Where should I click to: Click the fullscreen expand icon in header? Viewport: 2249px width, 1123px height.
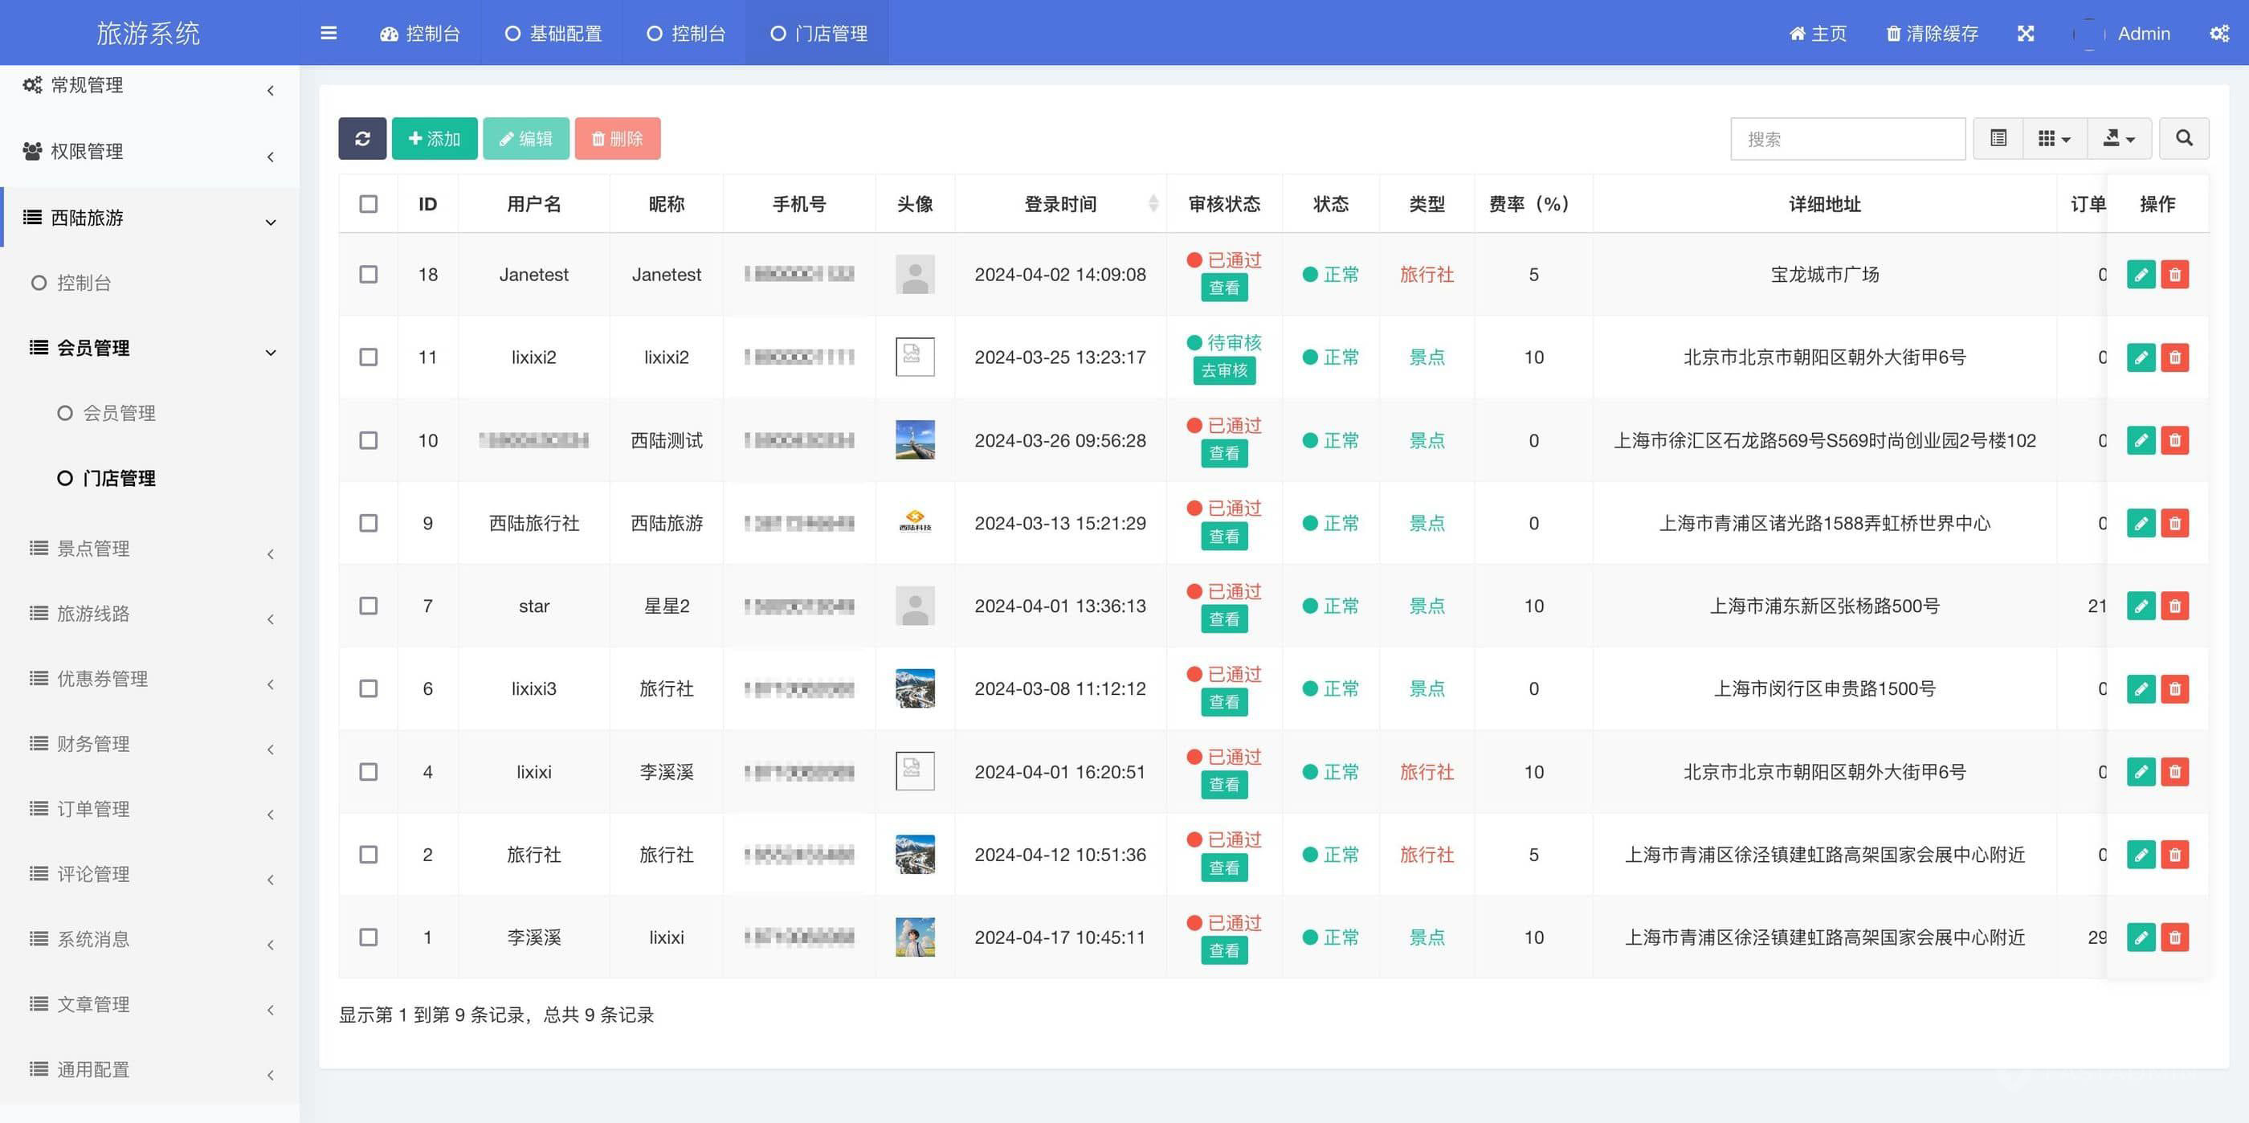point(2026,33)
